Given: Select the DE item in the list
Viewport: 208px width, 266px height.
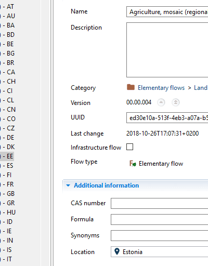Looking at the screenshot, I should [8, 138].
